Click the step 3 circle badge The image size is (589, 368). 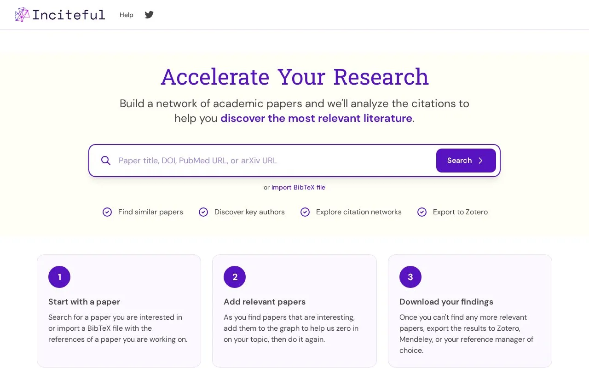(x=410, y=277)
